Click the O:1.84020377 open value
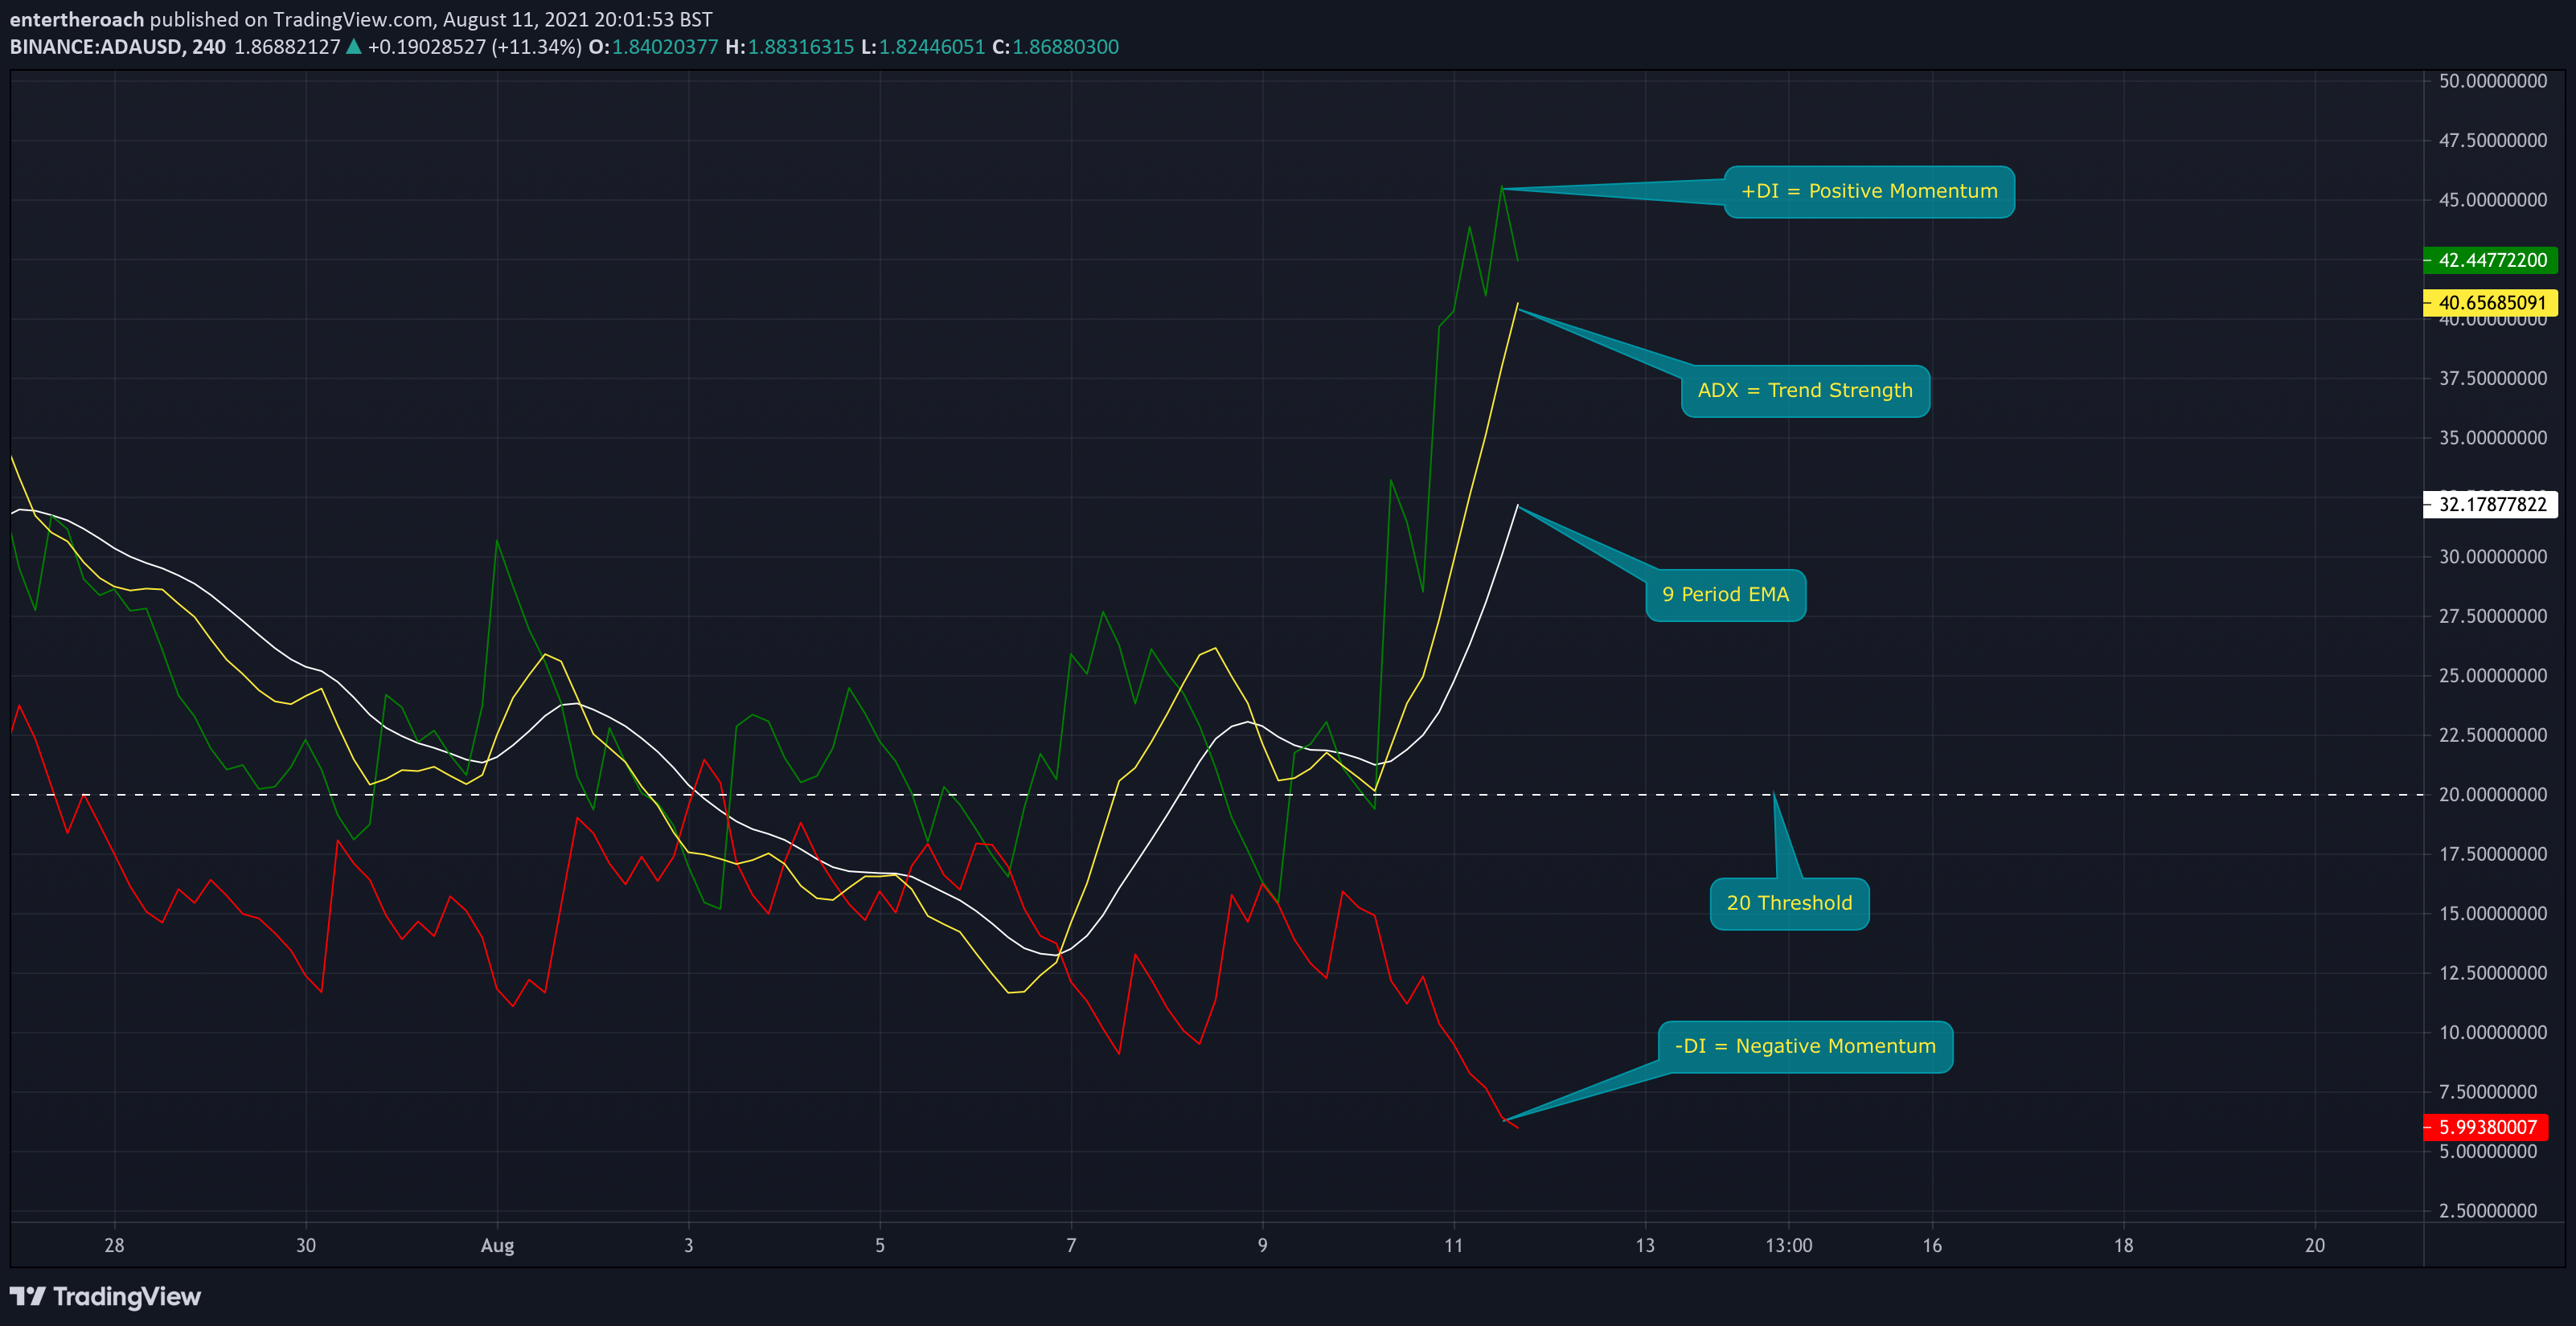 pos(653,47)
